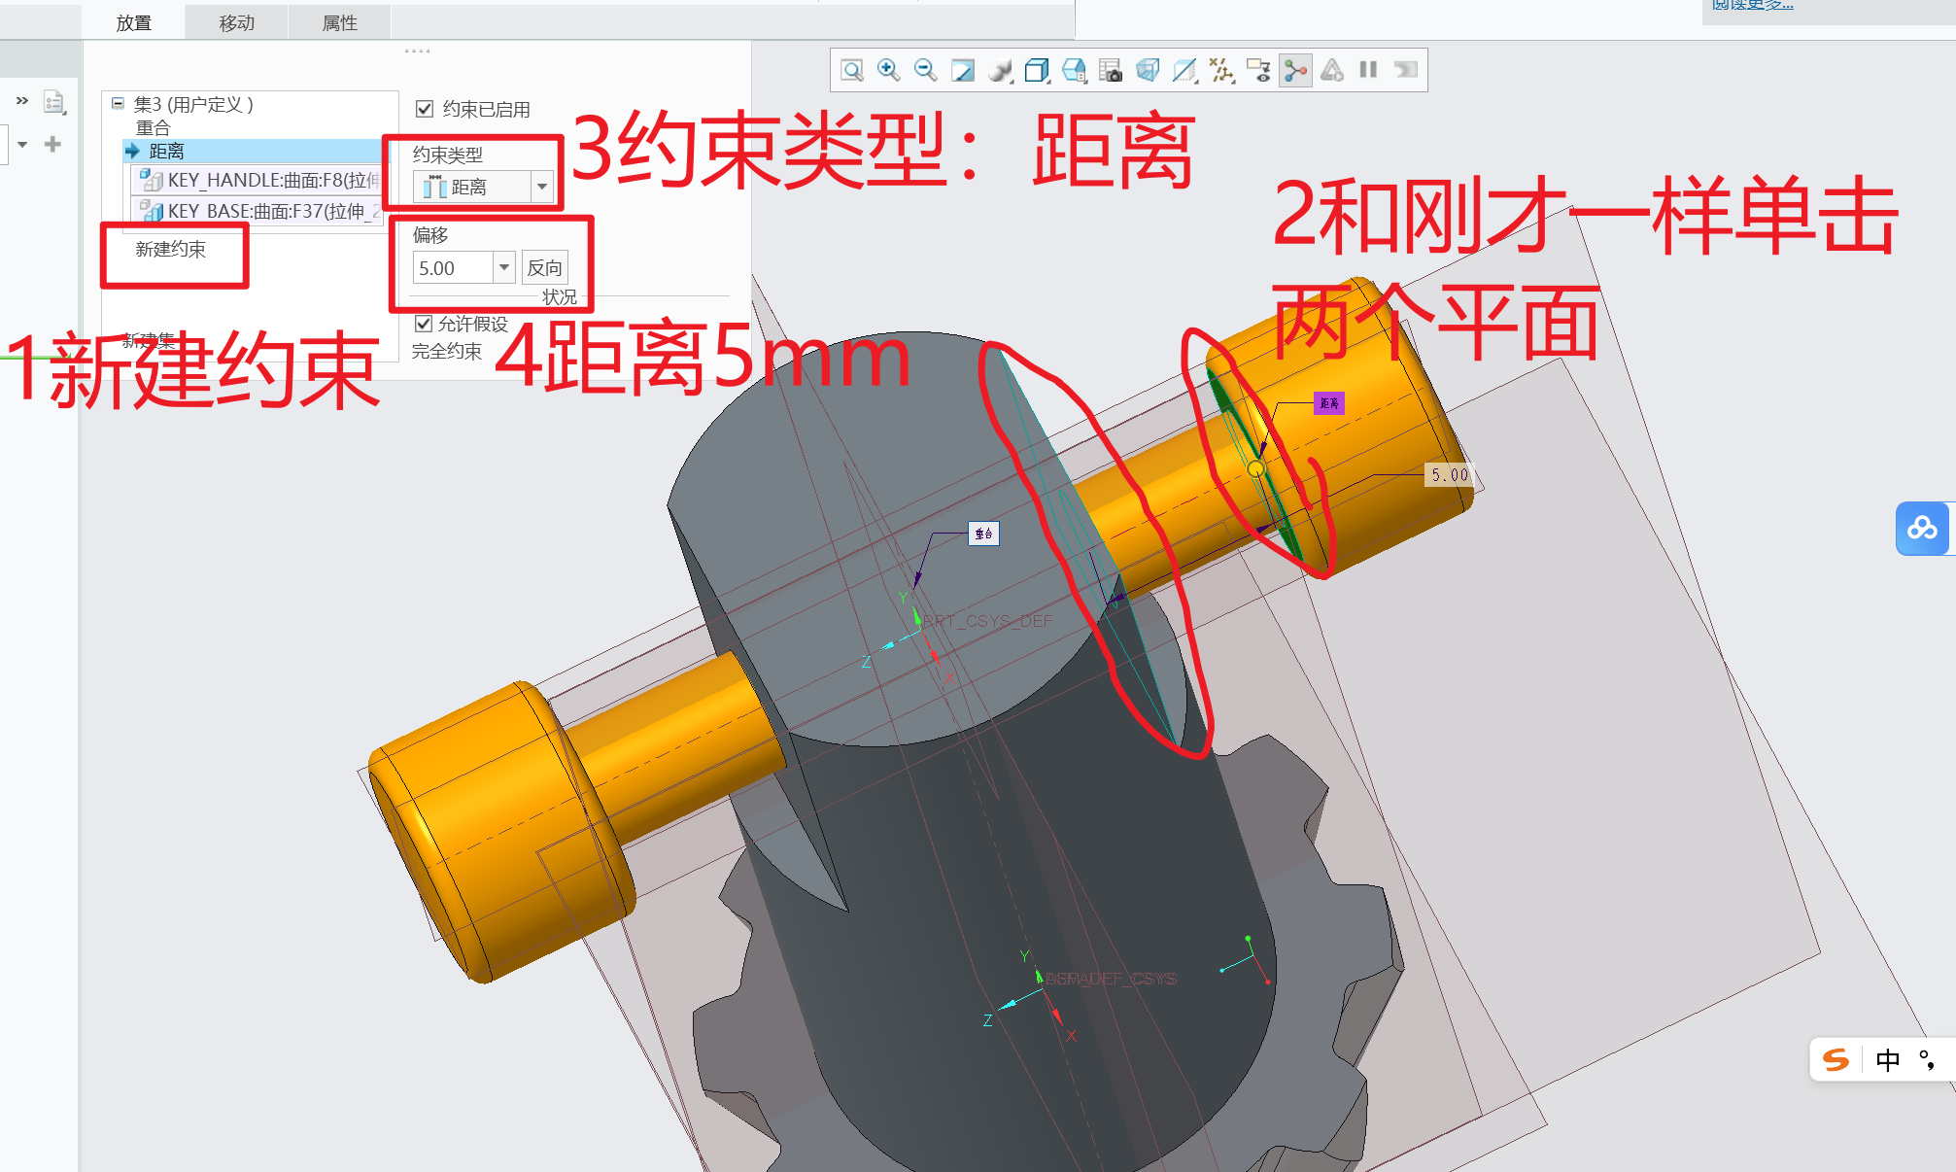Disable the 允许假设 checkbox

[x=423, y=325]
